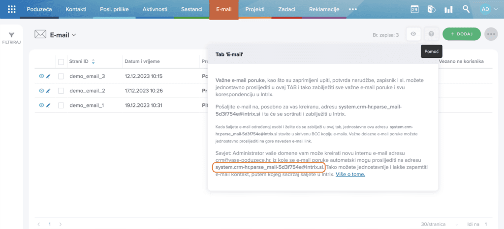Open the Više o tome link
This screenshot has height=229, width=504.
point(350,175)
